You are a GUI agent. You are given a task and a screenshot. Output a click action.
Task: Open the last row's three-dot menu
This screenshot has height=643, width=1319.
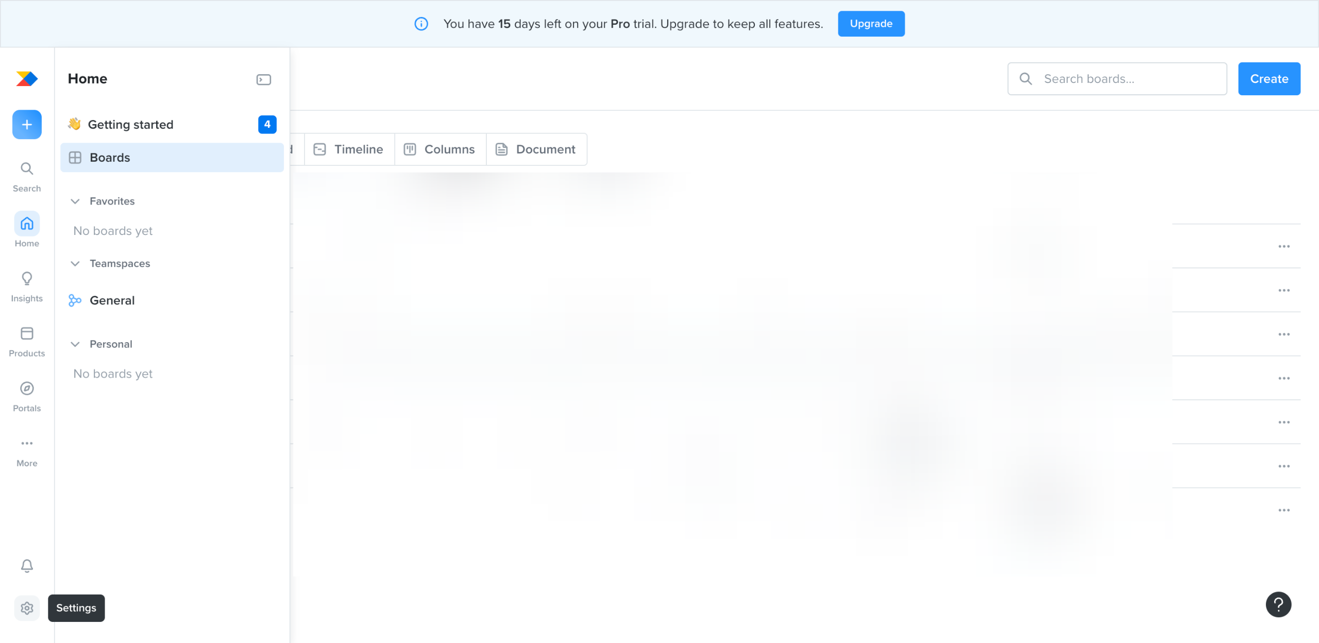[1284, 510]
